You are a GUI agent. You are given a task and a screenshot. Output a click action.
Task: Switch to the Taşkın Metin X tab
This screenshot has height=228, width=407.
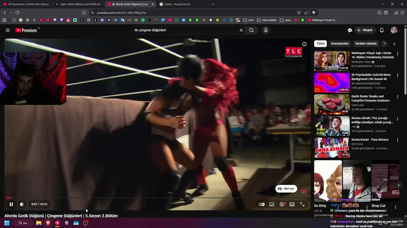click(78, 4)
